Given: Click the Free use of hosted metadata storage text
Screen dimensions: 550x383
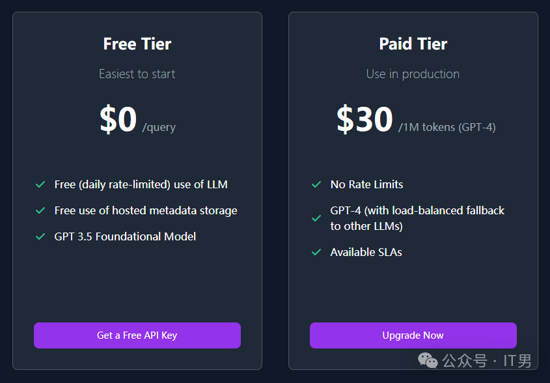Looking at the screenshot, I should (146, 211).
